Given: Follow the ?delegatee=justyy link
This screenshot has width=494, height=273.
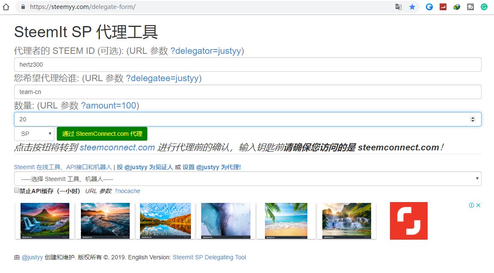Looking at the screenshot, I should tap(163, 78).
